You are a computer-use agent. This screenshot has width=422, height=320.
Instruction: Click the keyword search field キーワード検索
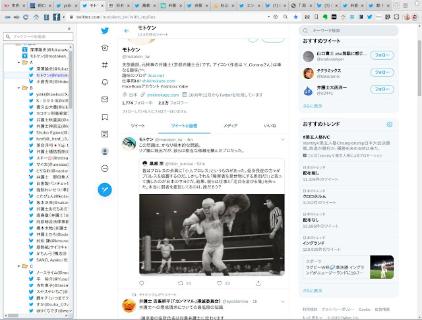pos(349,31)
